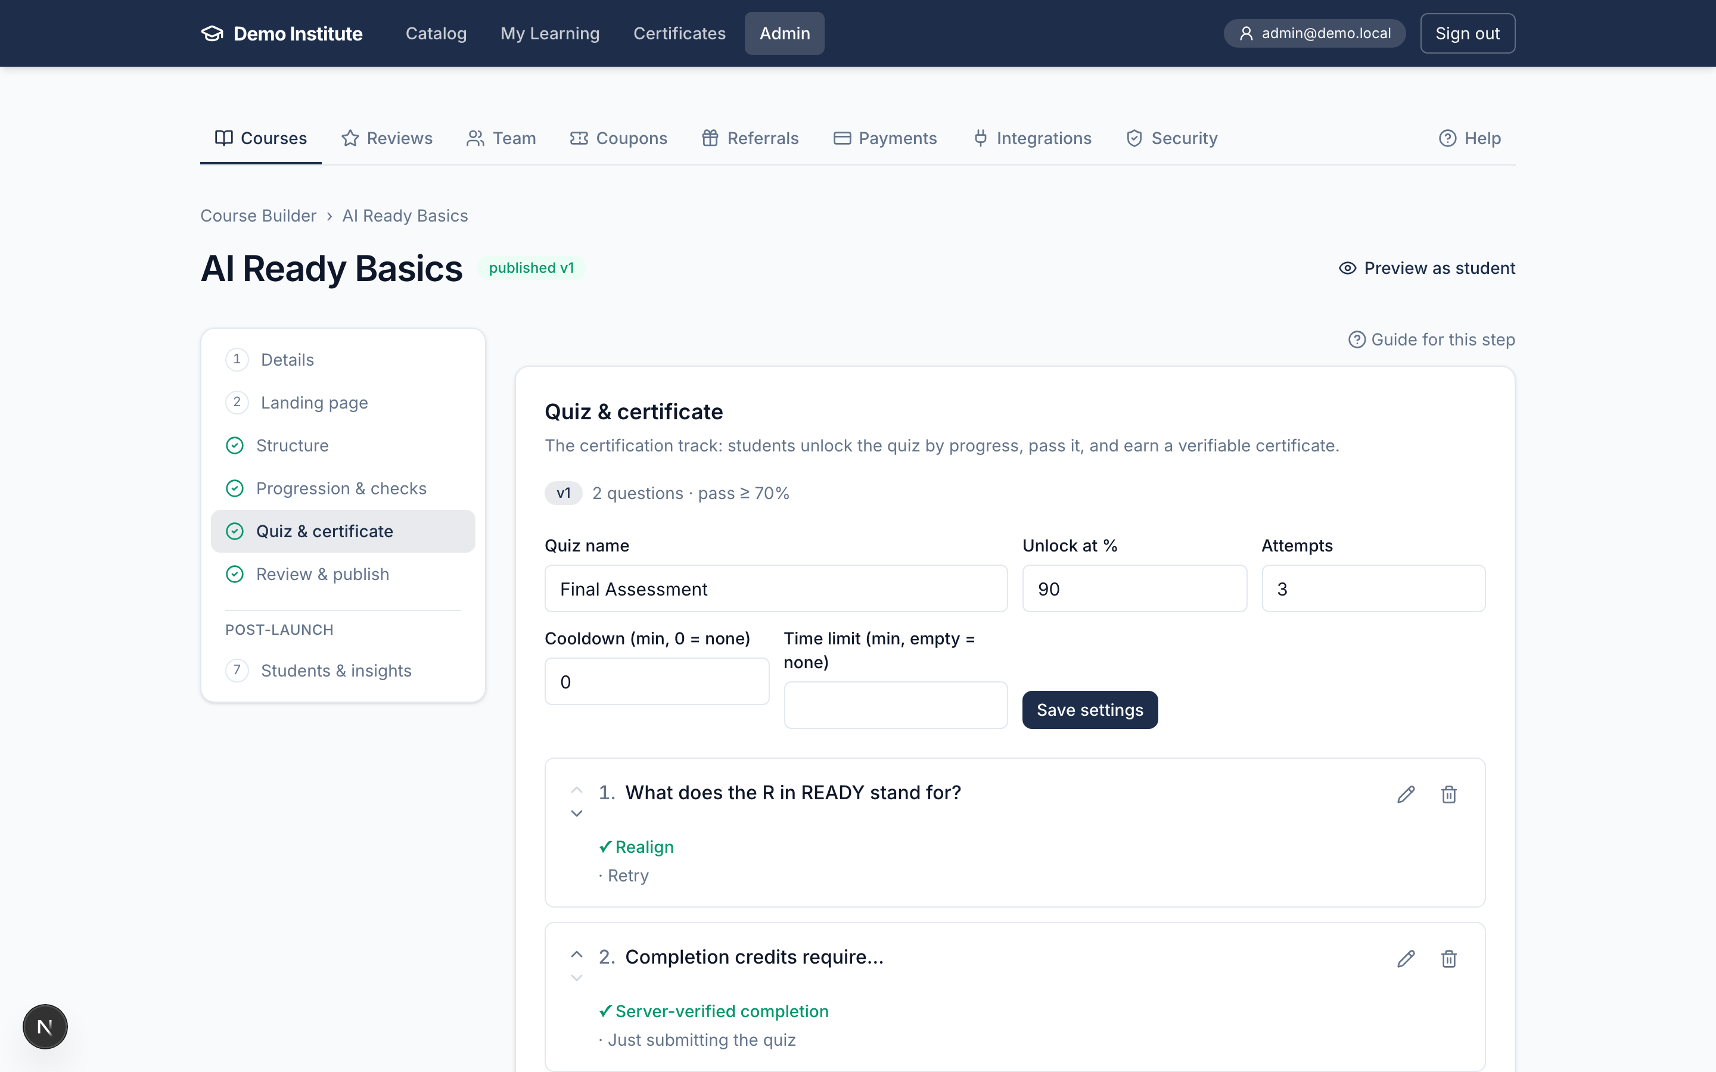Screen dimensions: 1716x1072
Task: Open the Referrals tab
Action: point(750,138)
